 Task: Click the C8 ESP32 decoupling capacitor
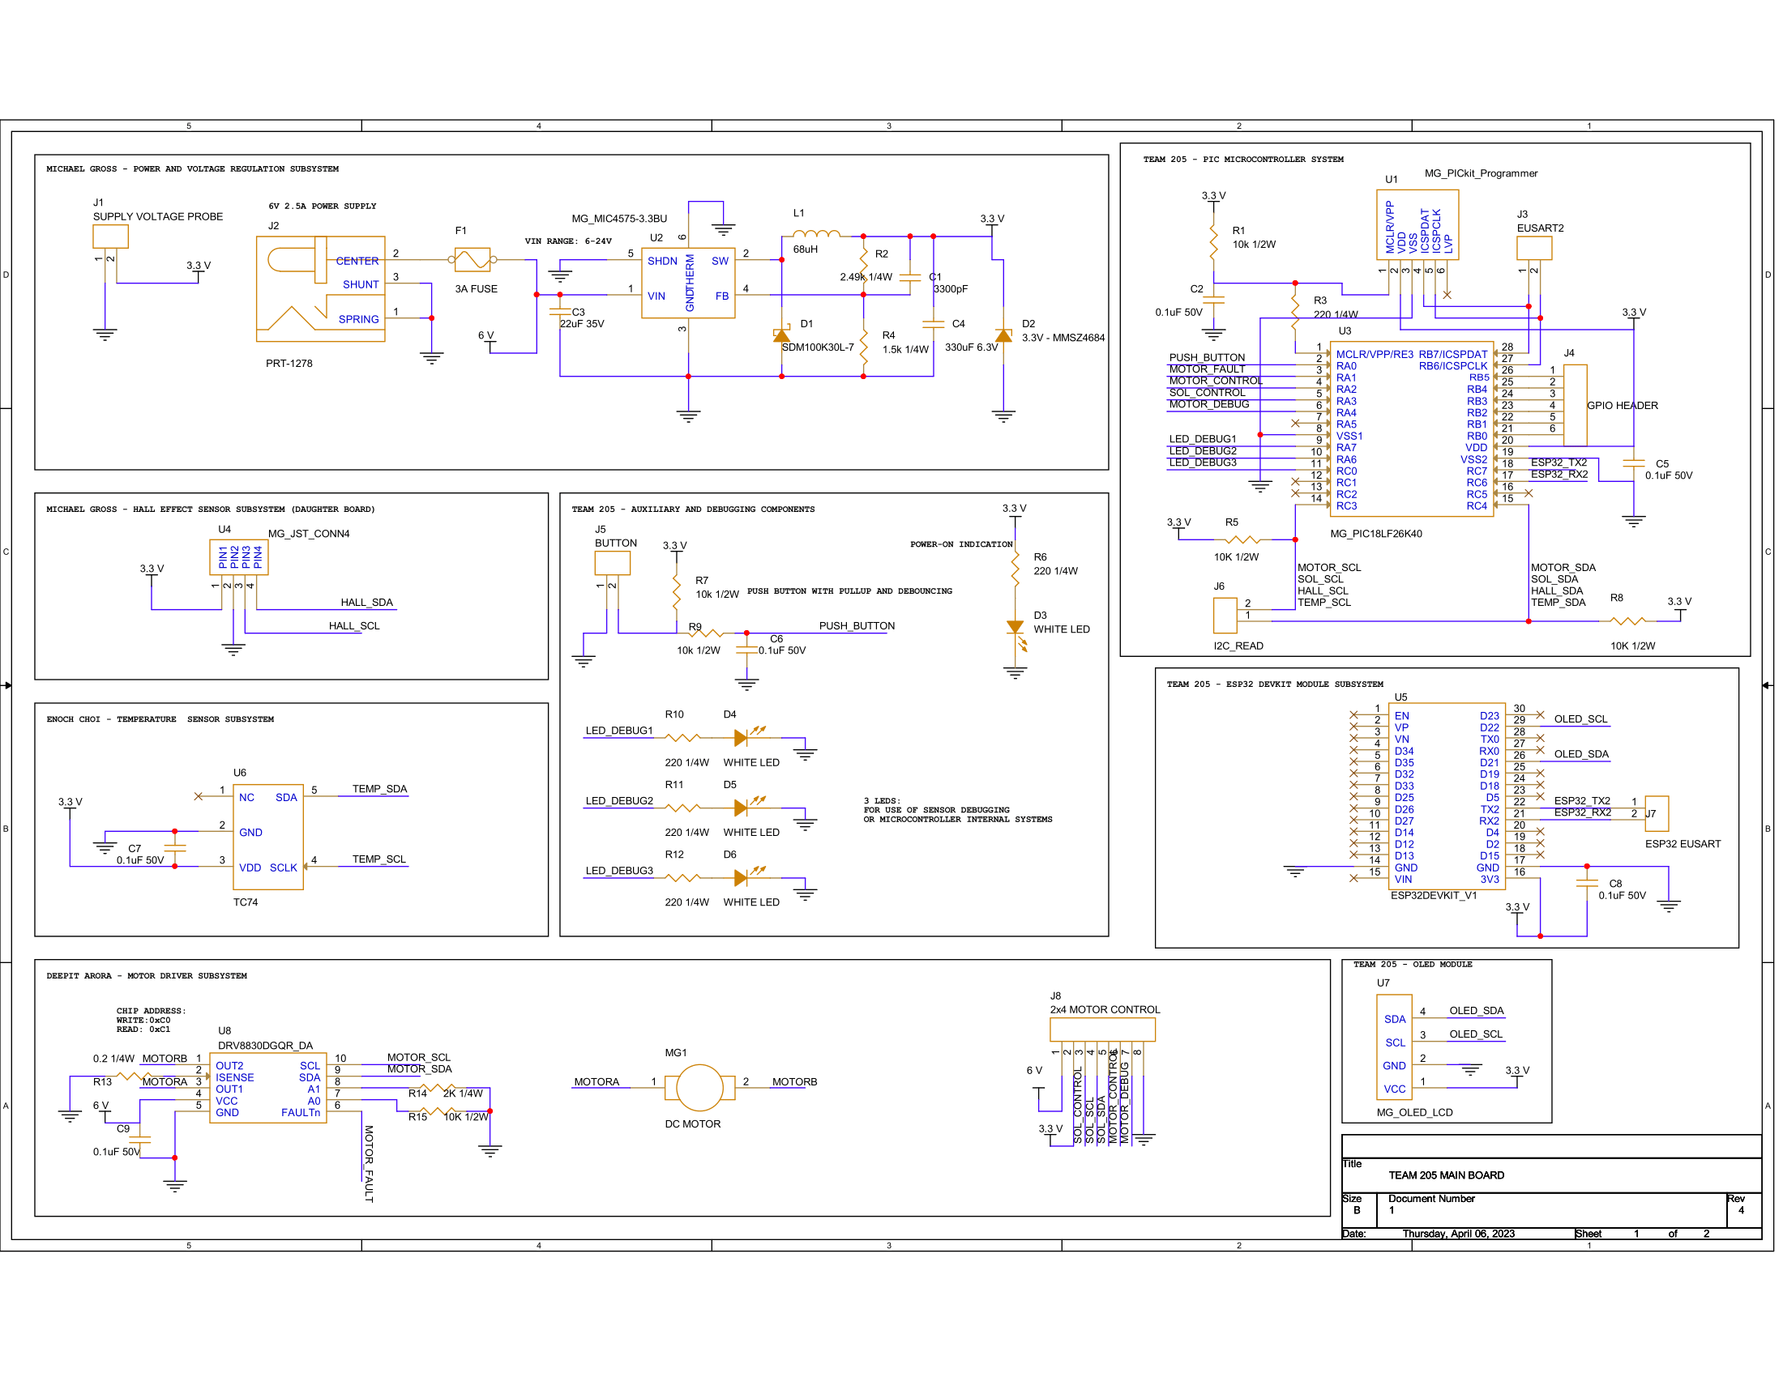point(1586,884)
